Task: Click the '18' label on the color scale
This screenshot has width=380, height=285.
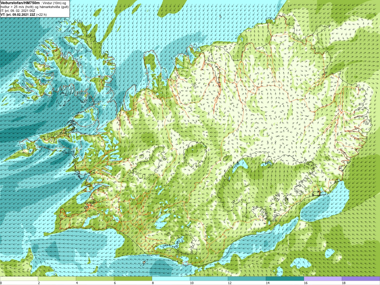Action: coord(343,283)
